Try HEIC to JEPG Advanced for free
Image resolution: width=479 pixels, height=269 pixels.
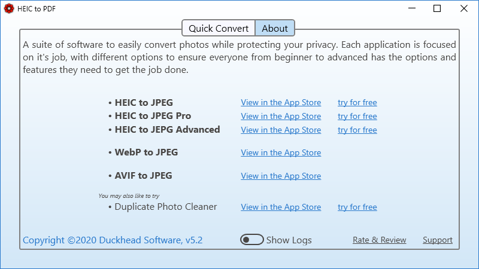pos(357,130)
